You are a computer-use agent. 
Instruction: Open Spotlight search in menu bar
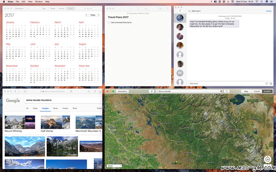(262, 2)
